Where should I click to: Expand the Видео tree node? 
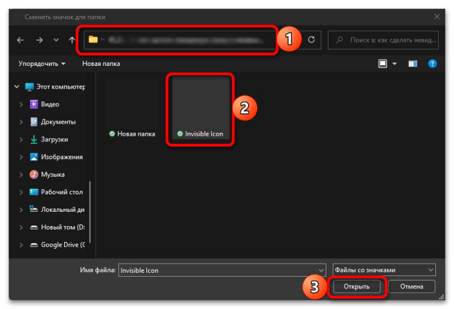(21, 105)
